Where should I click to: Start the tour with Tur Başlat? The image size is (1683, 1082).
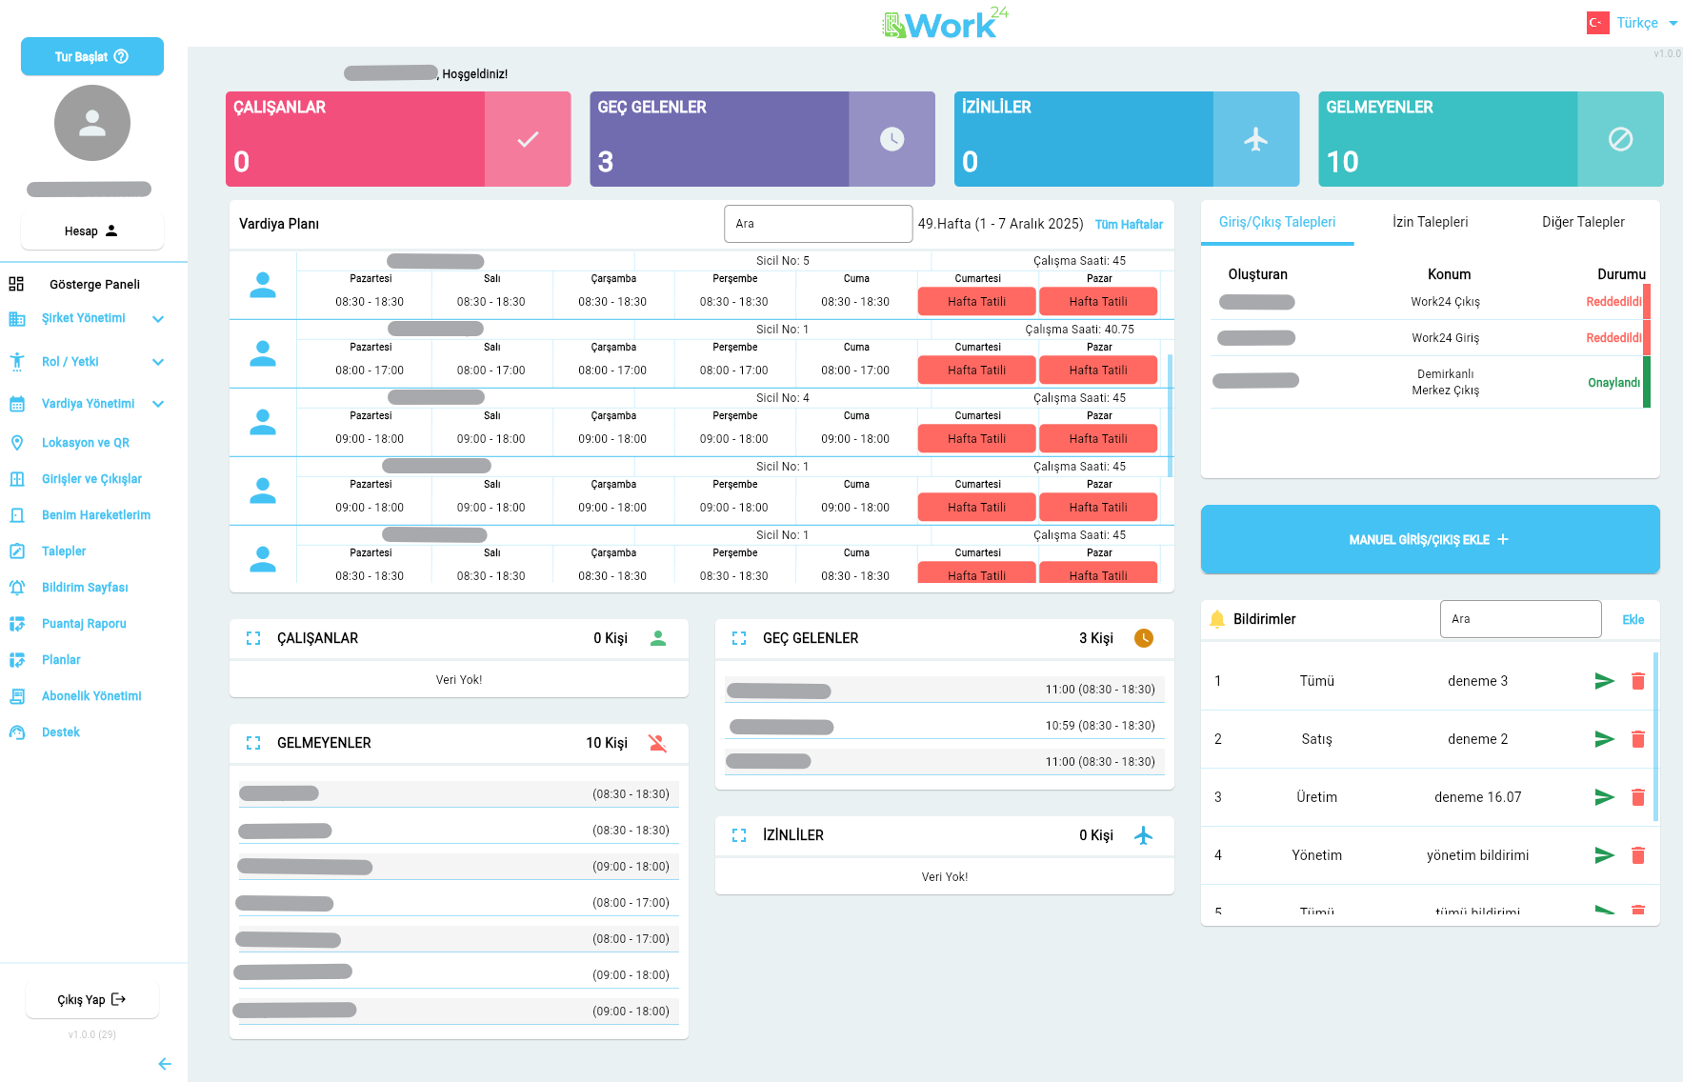[x=92, y=56]
